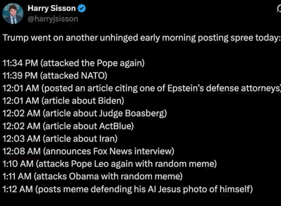Select the attacks Obama with meme line
This screenshot has height=206, width=281.
point(92,177)
